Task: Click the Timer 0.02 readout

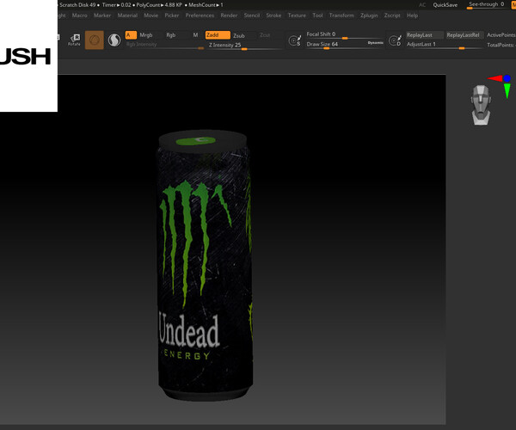Action: 116,5
